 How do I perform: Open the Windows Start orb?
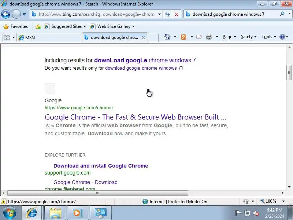pyautogui.click(x=10, y=213)
